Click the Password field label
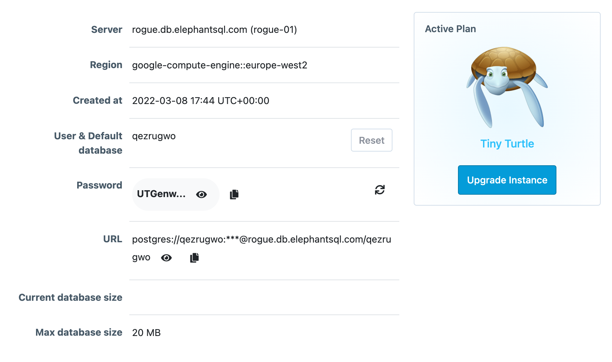This screenshot has width=612, height=362. 99,185
